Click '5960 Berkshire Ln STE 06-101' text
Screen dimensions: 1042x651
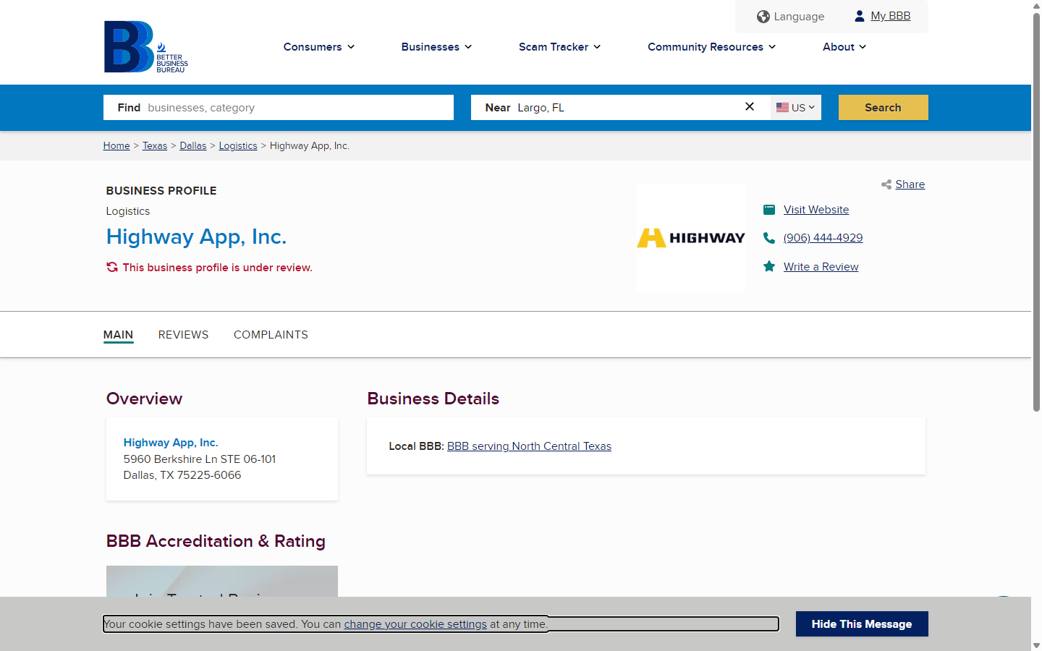point(200,459)
